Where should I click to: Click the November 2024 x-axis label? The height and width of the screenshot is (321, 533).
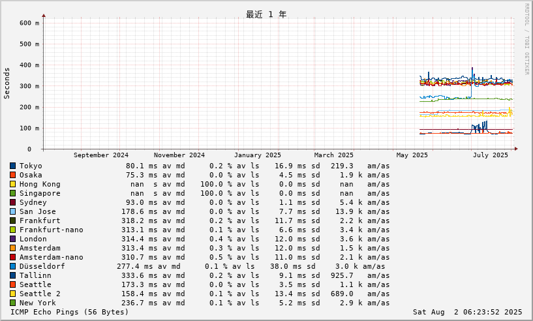[x=179, y=155]
